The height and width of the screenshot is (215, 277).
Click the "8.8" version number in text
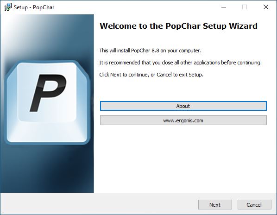point(155,51)
